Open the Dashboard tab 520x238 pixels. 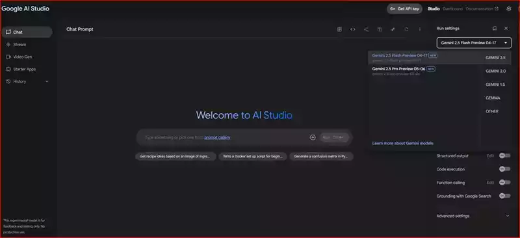point(452,9)
